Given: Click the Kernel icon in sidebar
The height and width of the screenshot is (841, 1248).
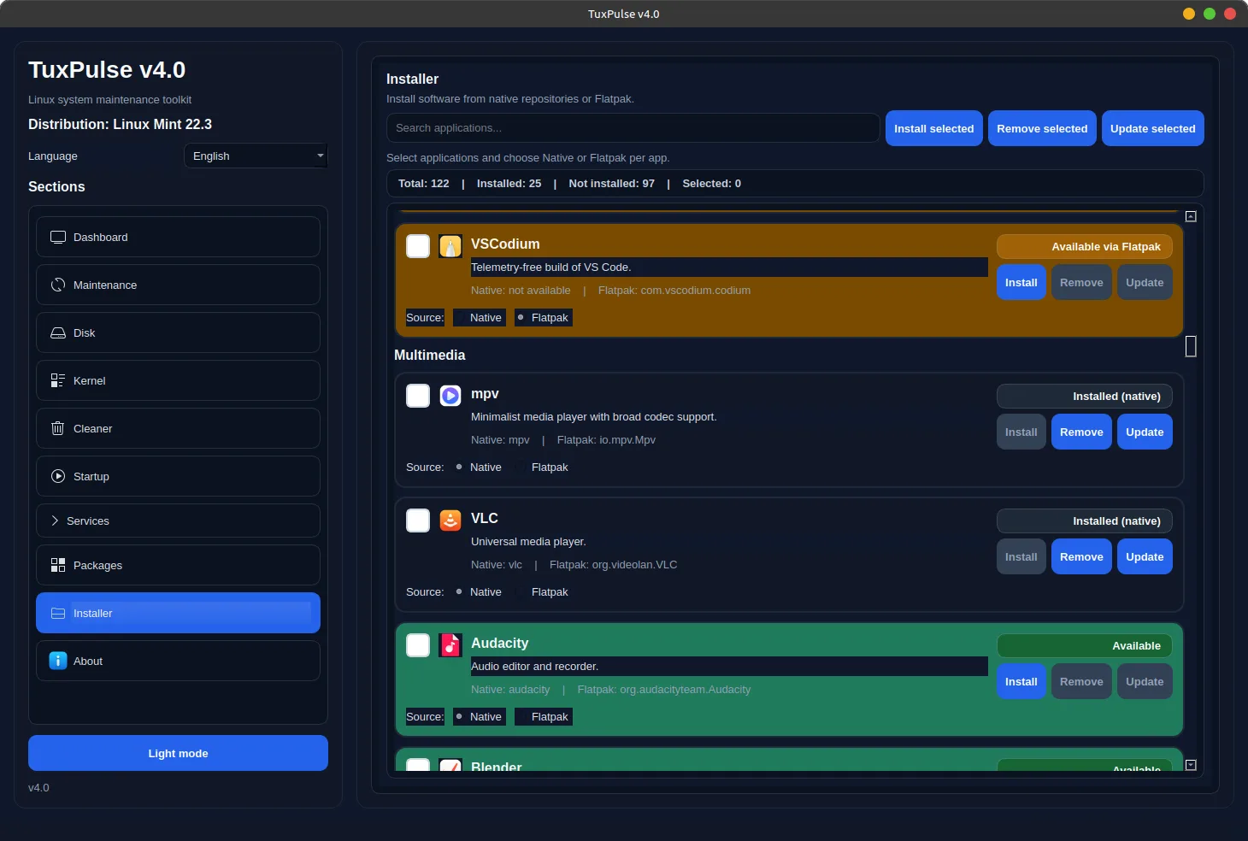Looking at the screenshot, I should pos(58,381).
